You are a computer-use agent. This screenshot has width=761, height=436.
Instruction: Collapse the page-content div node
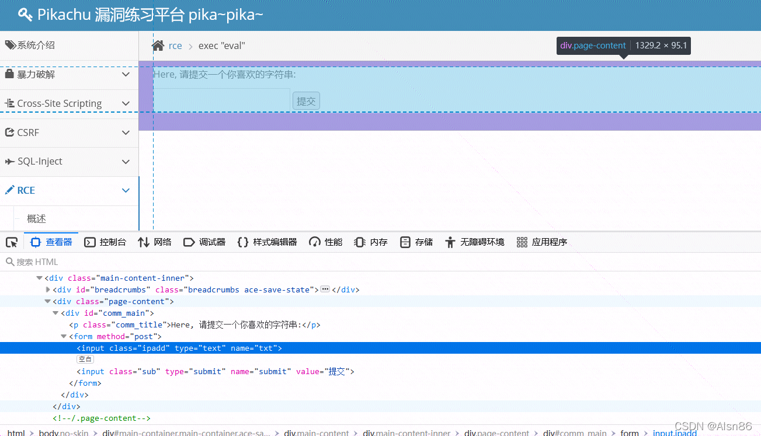click(x=47, y=302)
